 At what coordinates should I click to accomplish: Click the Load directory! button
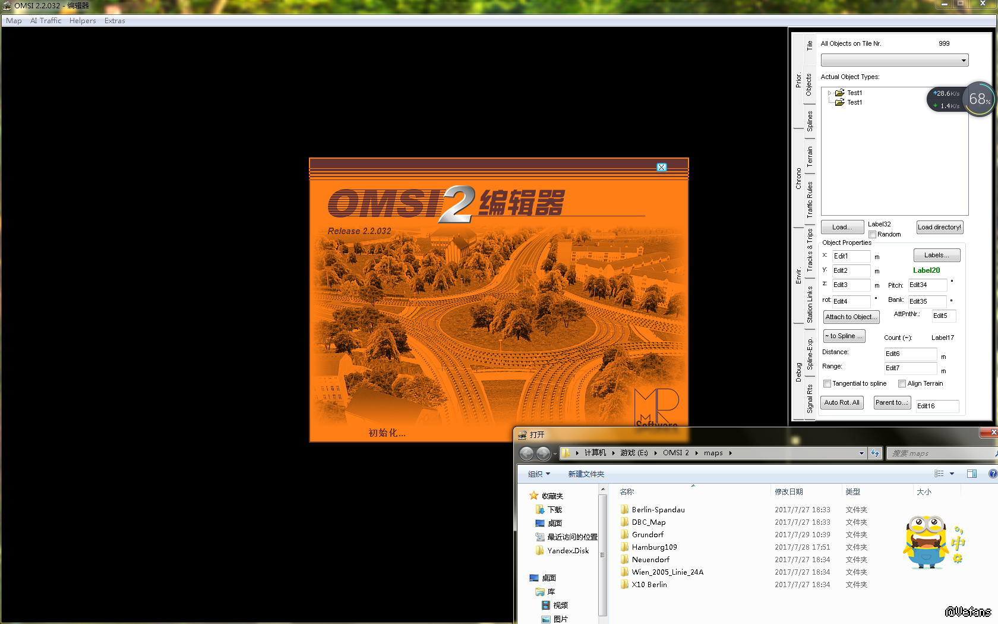[939, 227]
